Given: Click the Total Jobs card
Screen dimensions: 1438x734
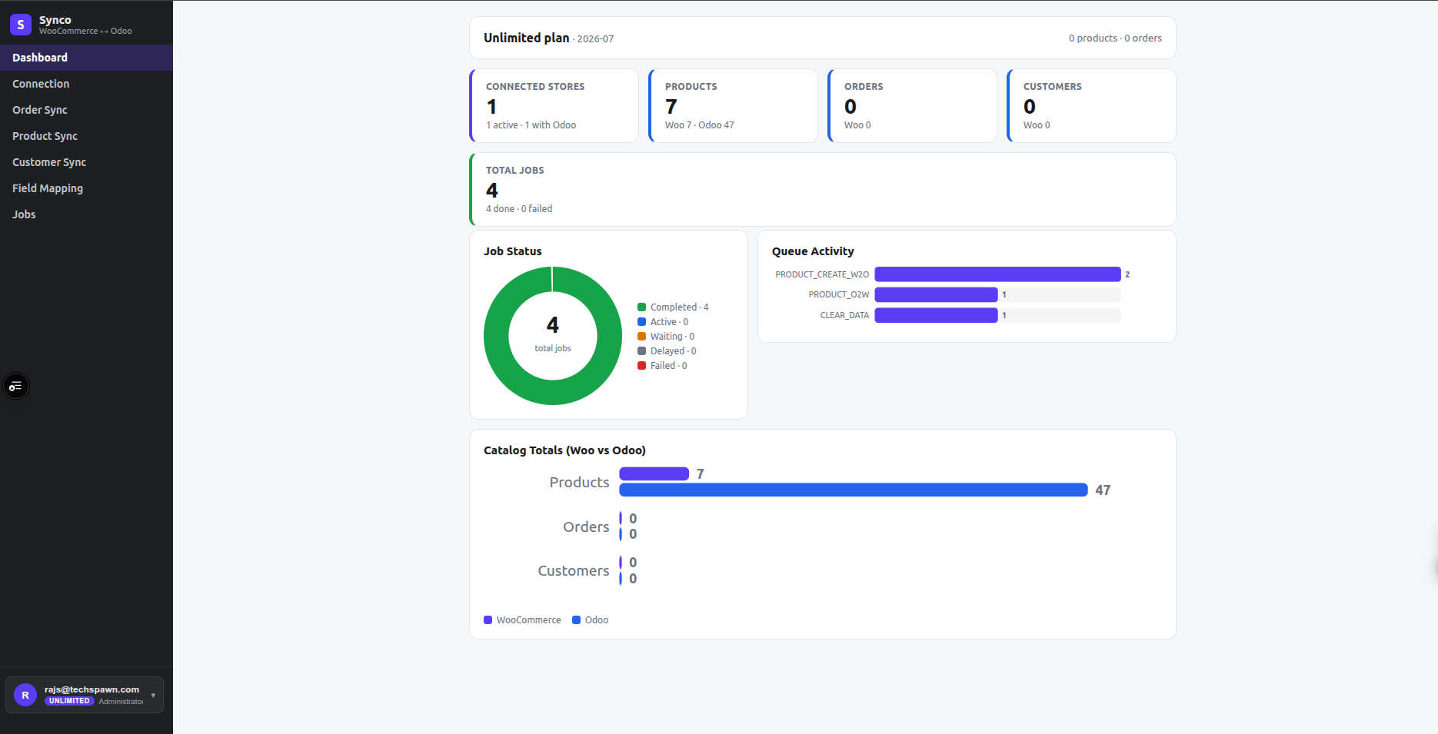Looking at the screenshot, I should 822,189.
